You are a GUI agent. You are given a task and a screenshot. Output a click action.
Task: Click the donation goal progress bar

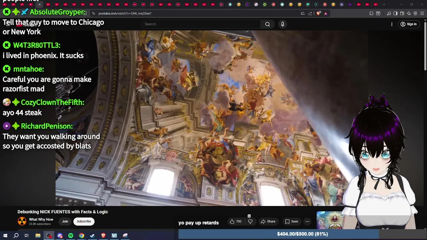pos(302,234)
